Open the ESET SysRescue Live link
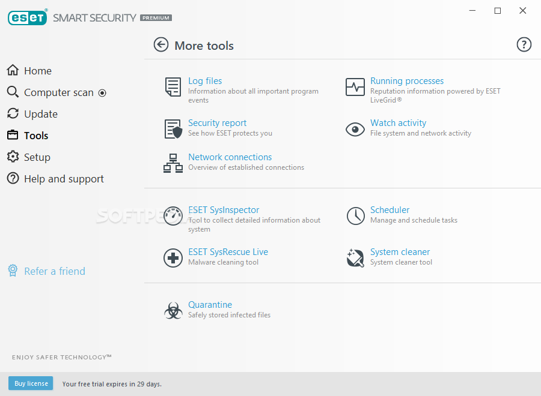Image resolution: width=541 pixels, height=396 pixels. pyautogui.click(x=228, y=252)
